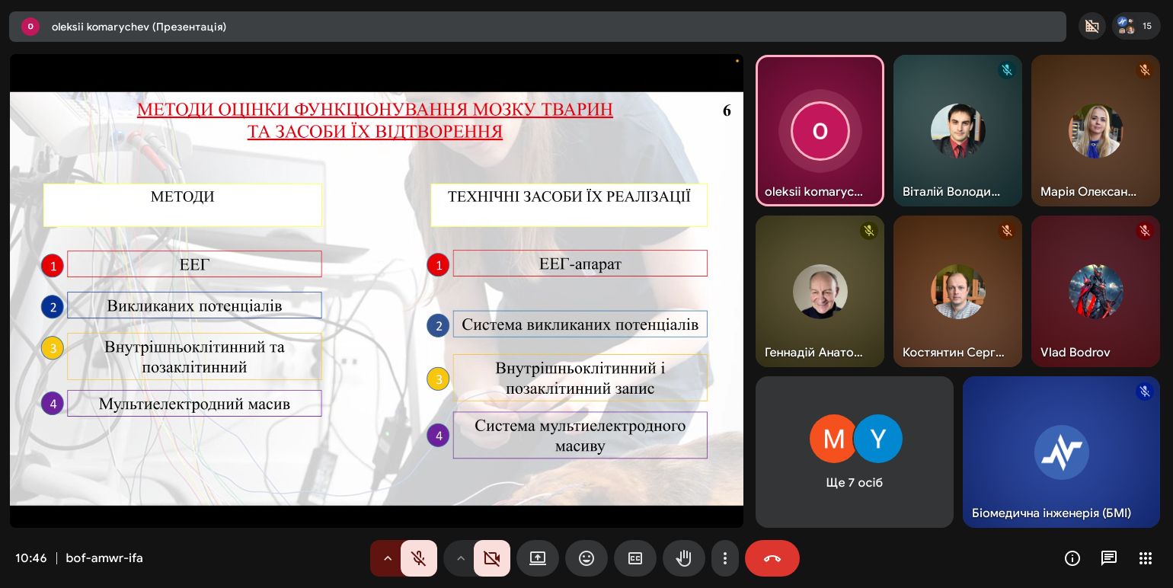Screen dimensions: 1173x588
Task: Turn on the camera
Action: tap(491, 558)
